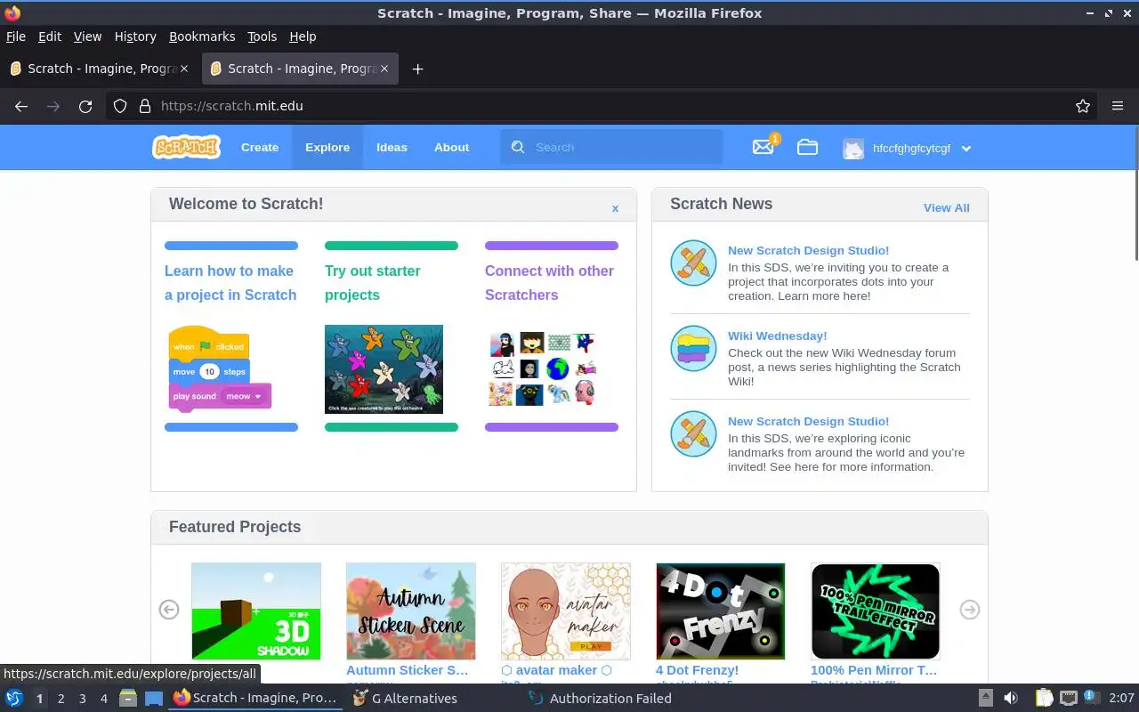Open the My Stuff folder icon
This screenshot has width=1139, height=712.
tap(807, 147)
